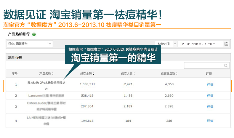Sort by 成交商品数 column arrows
234x138 pixels.
tap(177, 74)
